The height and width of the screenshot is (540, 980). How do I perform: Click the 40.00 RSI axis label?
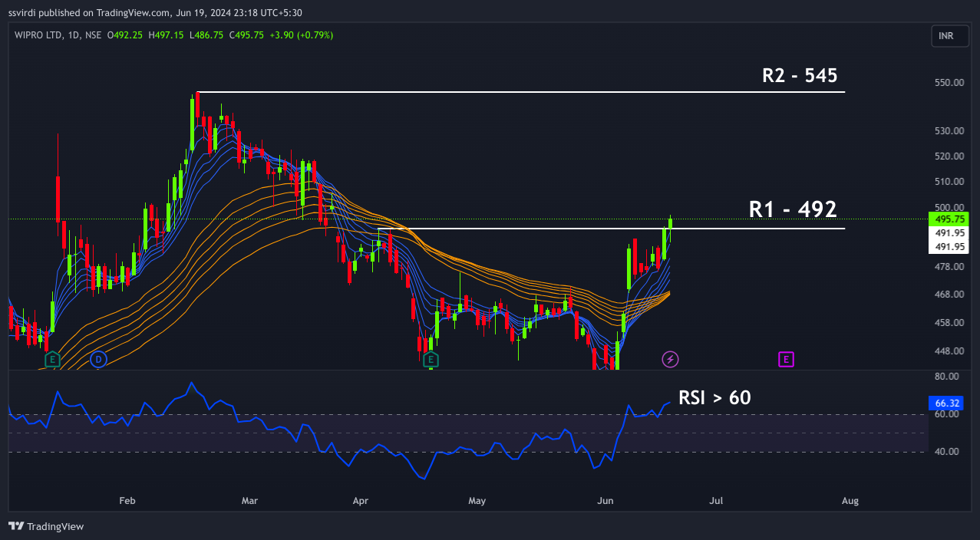[x=948, y=452]
